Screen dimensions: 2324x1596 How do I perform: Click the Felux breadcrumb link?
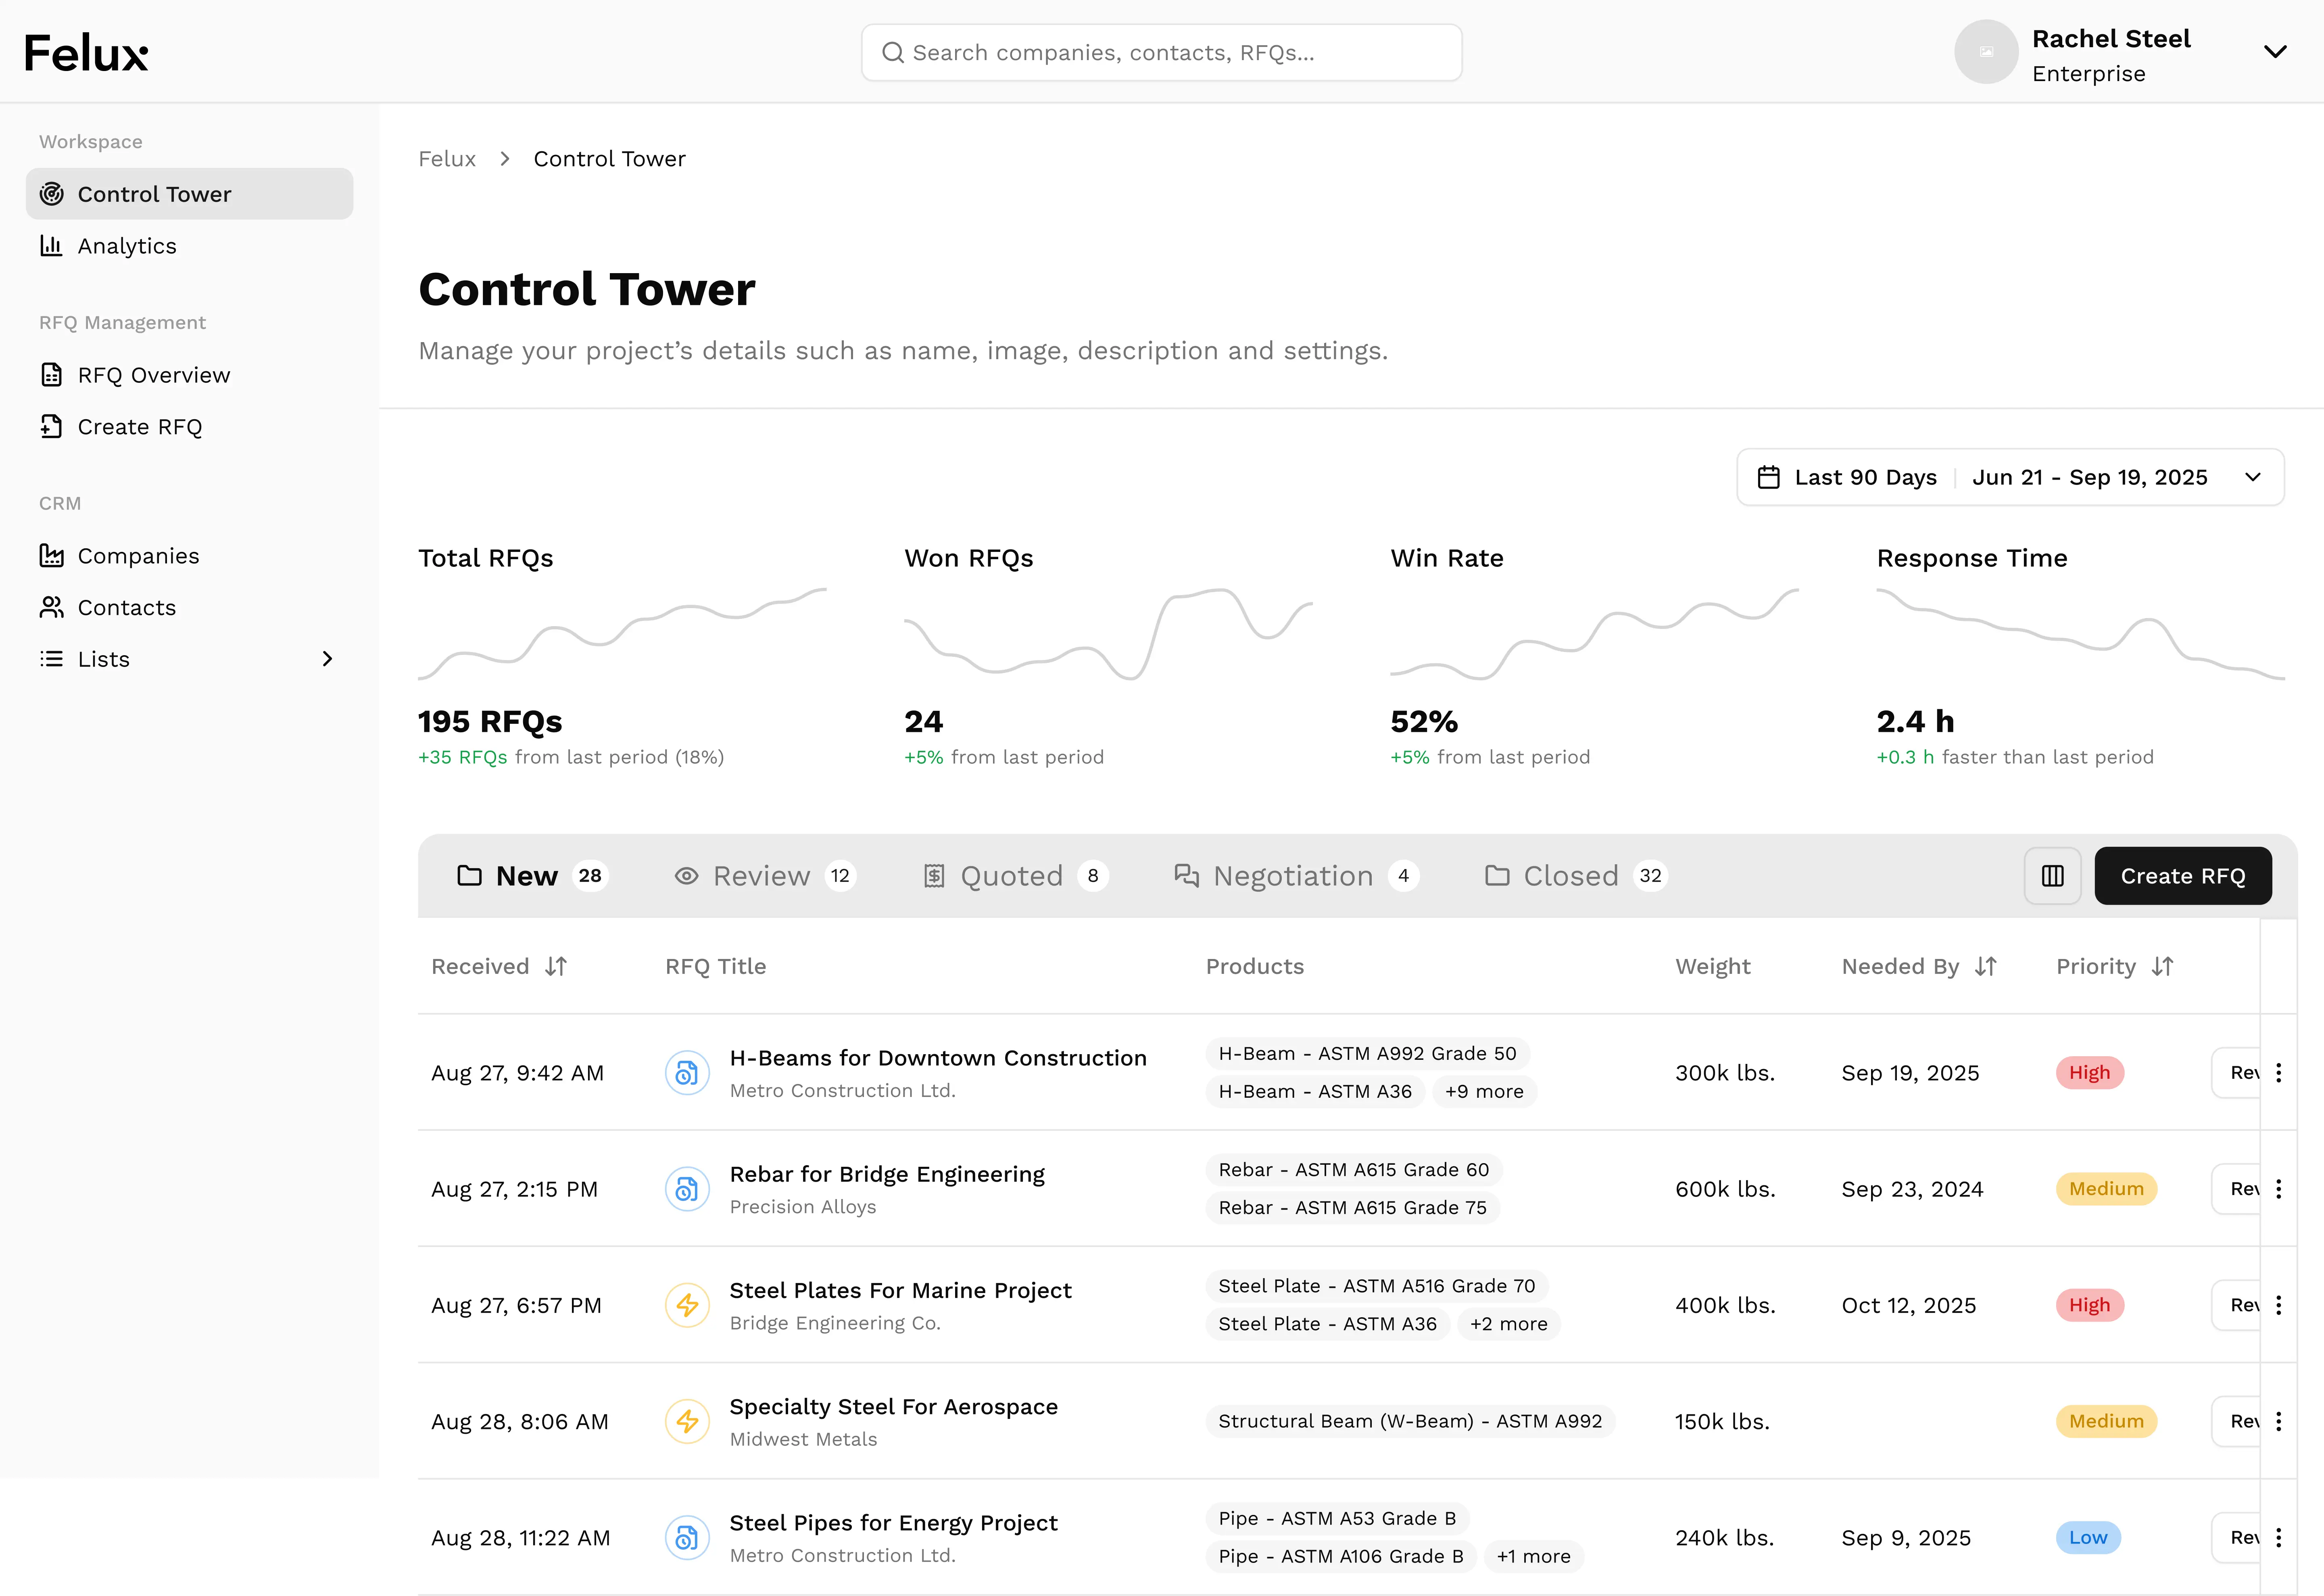pos(447,159)
